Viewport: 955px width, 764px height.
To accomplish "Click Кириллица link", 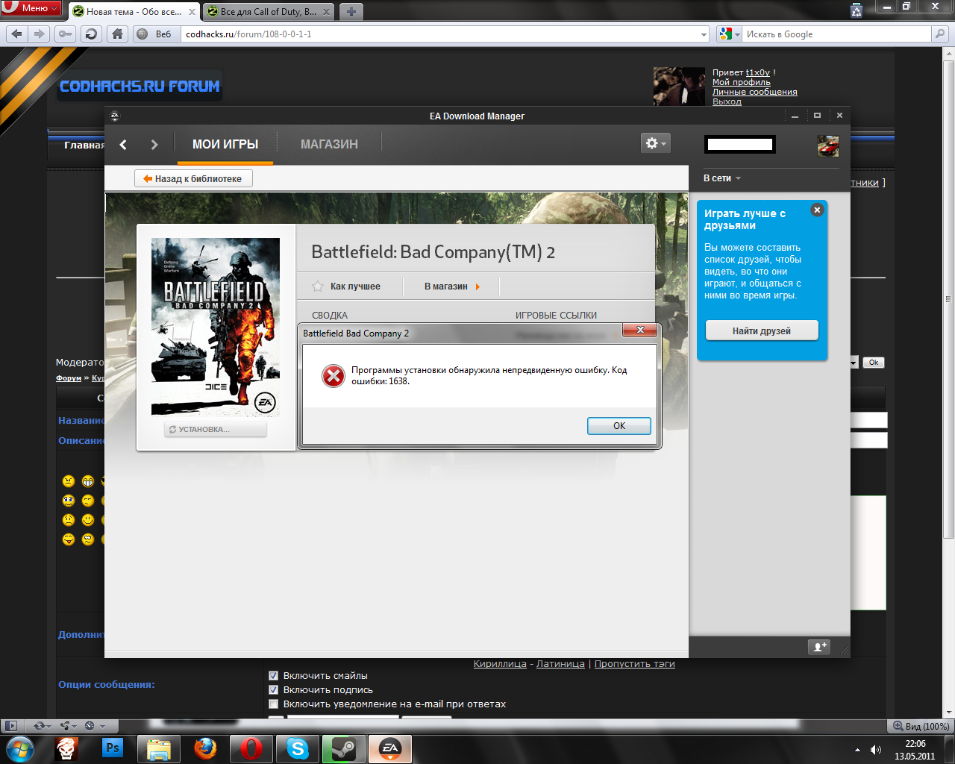I will point(500,664).
